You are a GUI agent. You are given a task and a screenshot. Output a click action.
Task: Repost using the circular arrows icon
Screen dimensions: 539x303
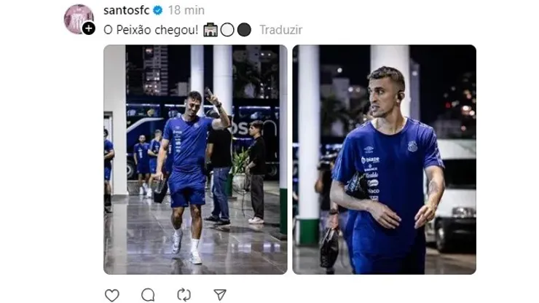pos(184,295)
